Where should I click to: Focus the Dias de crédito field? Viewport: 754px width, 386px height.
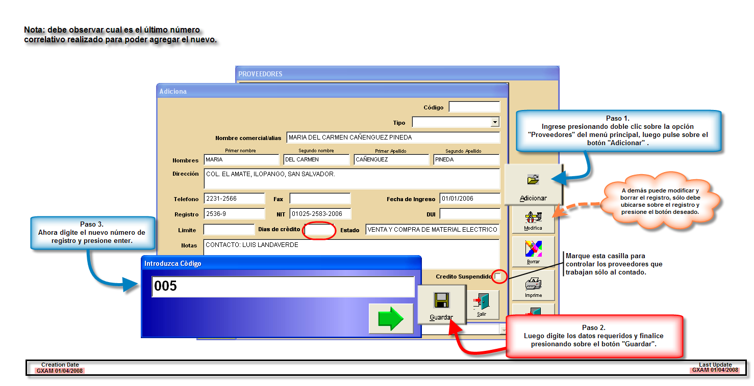tap(320, 230)
